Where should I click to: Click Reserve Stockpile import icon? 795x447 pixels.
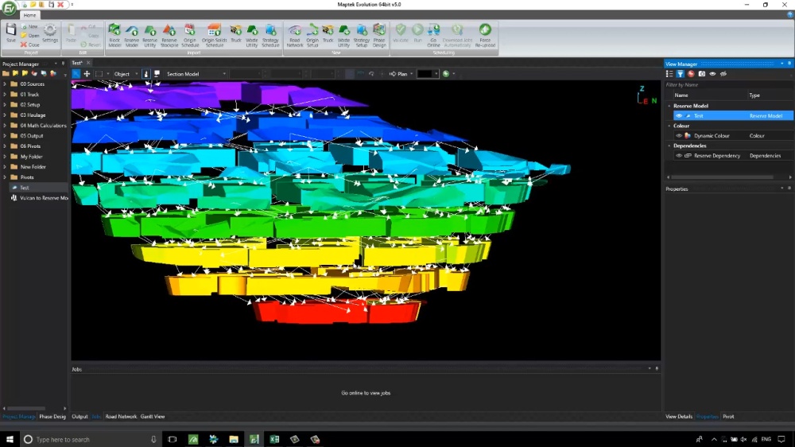tap(169, 35)
